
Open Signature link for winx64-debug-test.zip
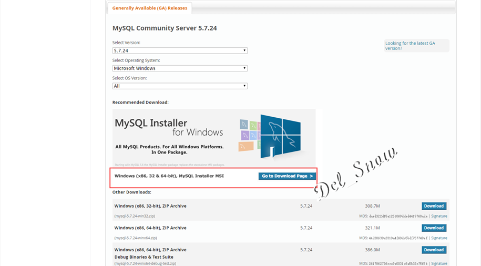point(439,263)
